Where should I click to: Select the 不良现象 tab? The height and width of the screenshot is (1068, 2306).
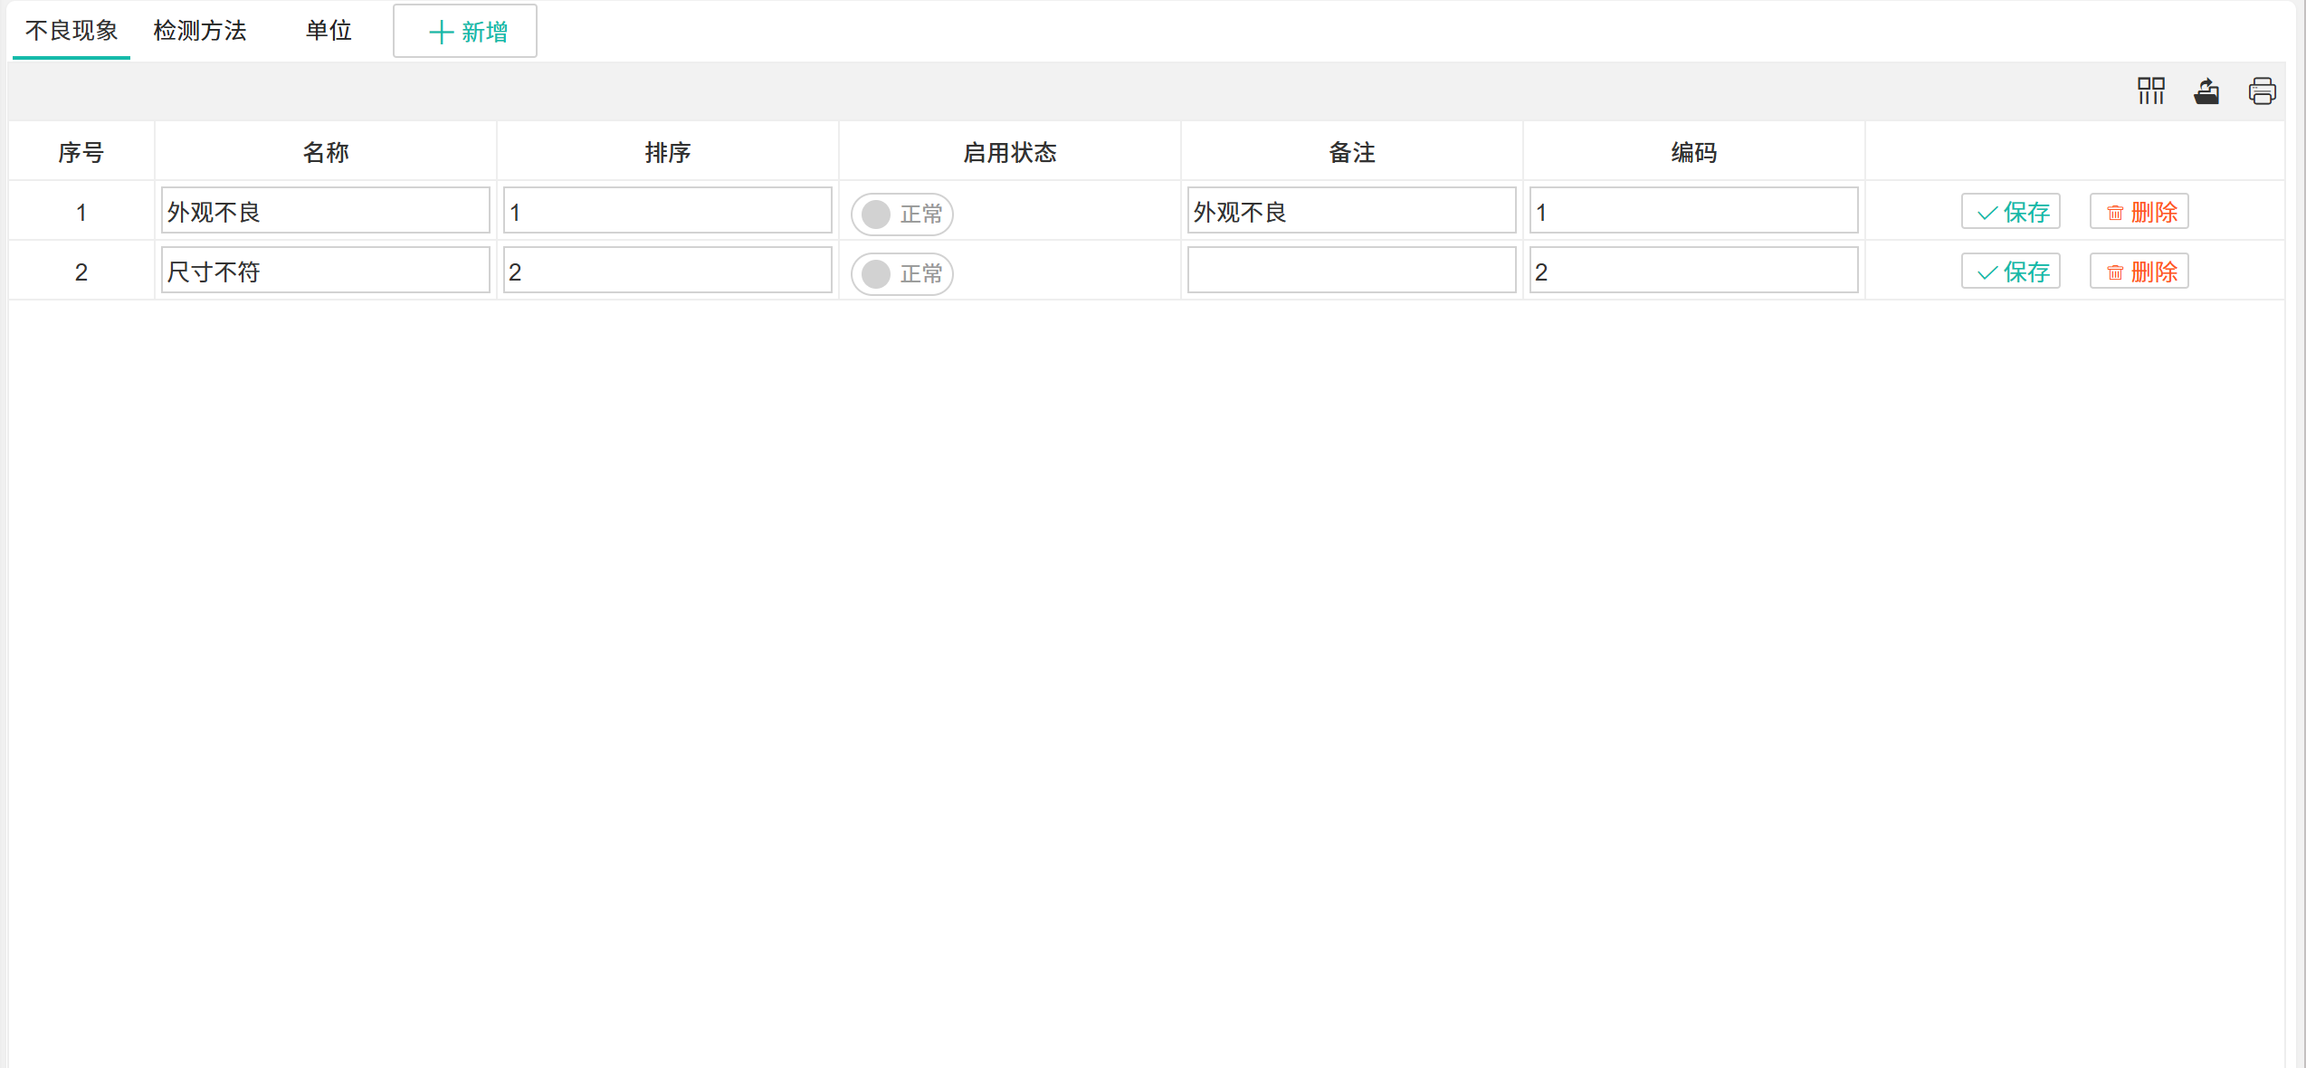(71, 31)
